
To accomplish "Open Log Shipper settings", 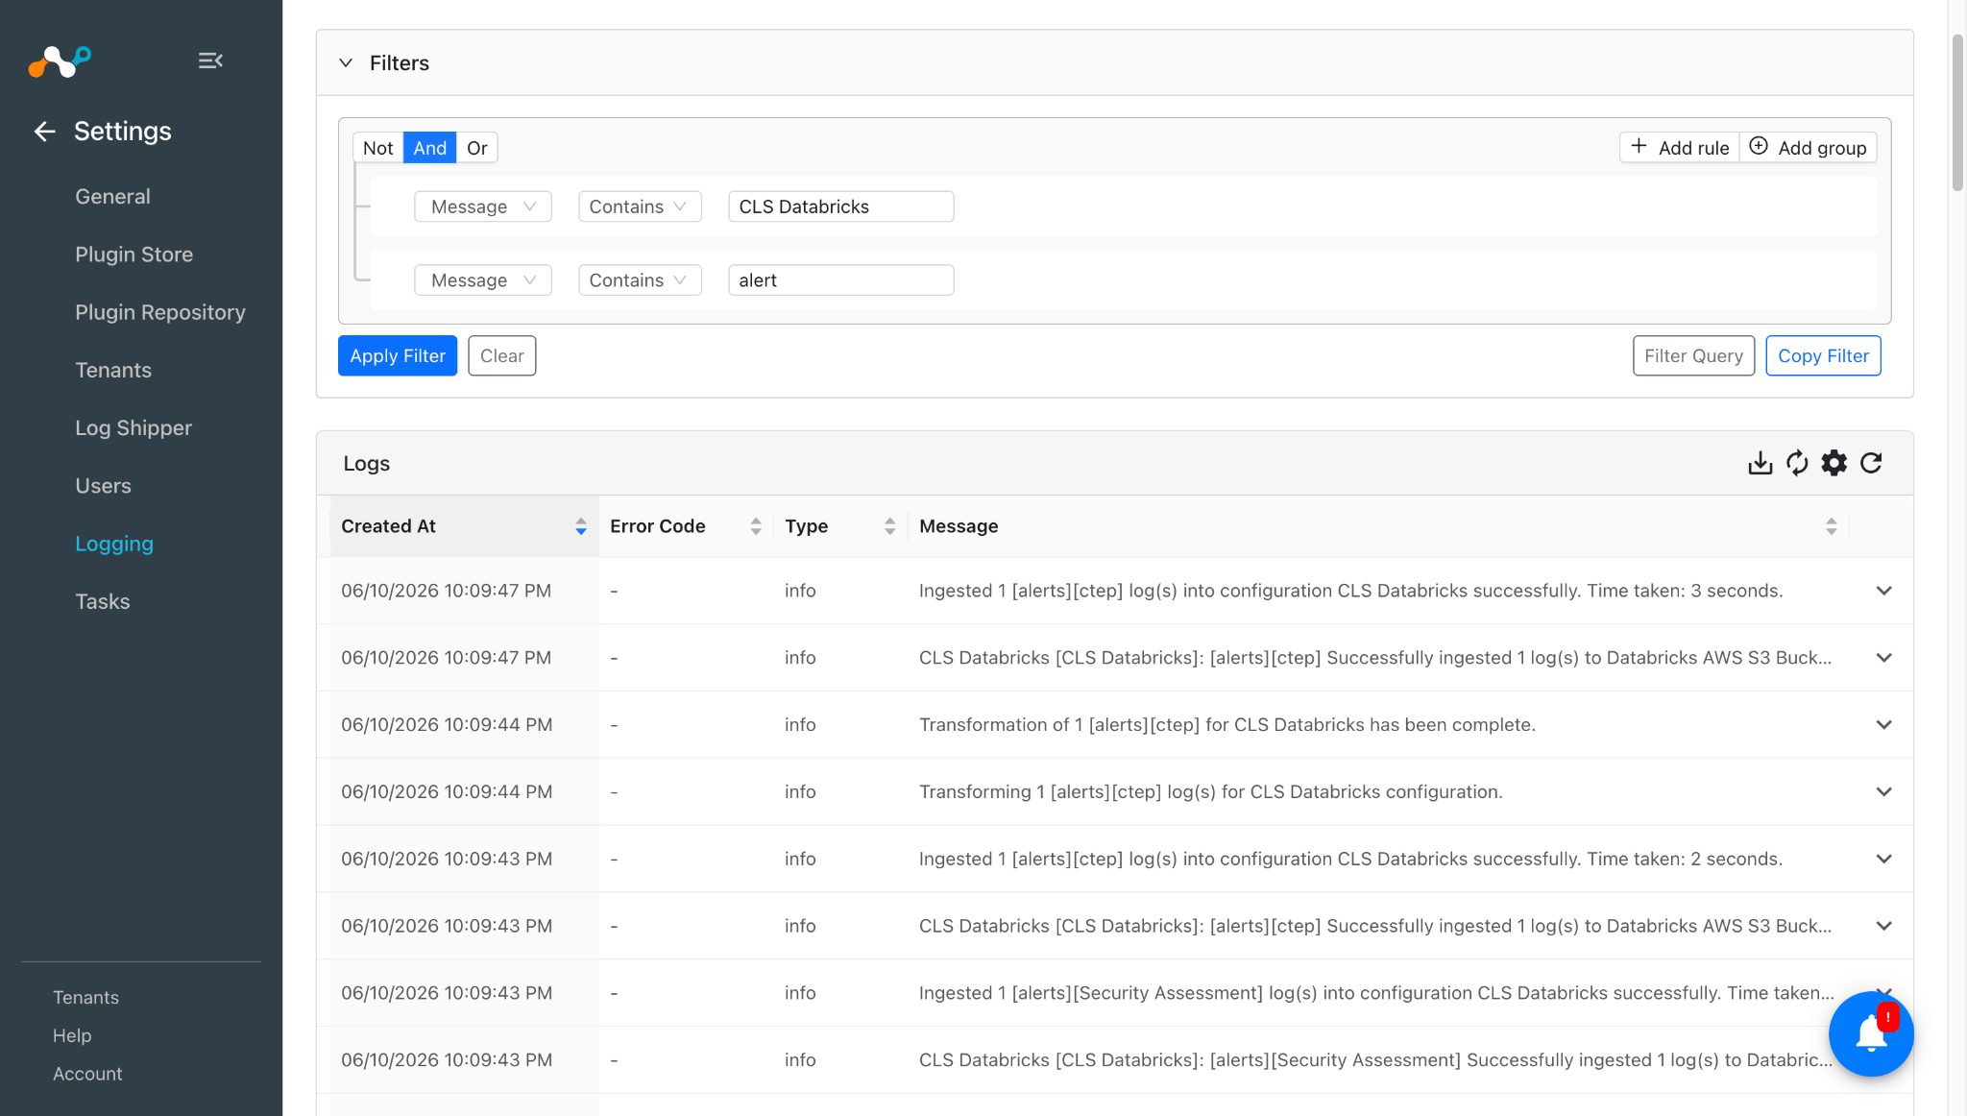I will point(134,428).
